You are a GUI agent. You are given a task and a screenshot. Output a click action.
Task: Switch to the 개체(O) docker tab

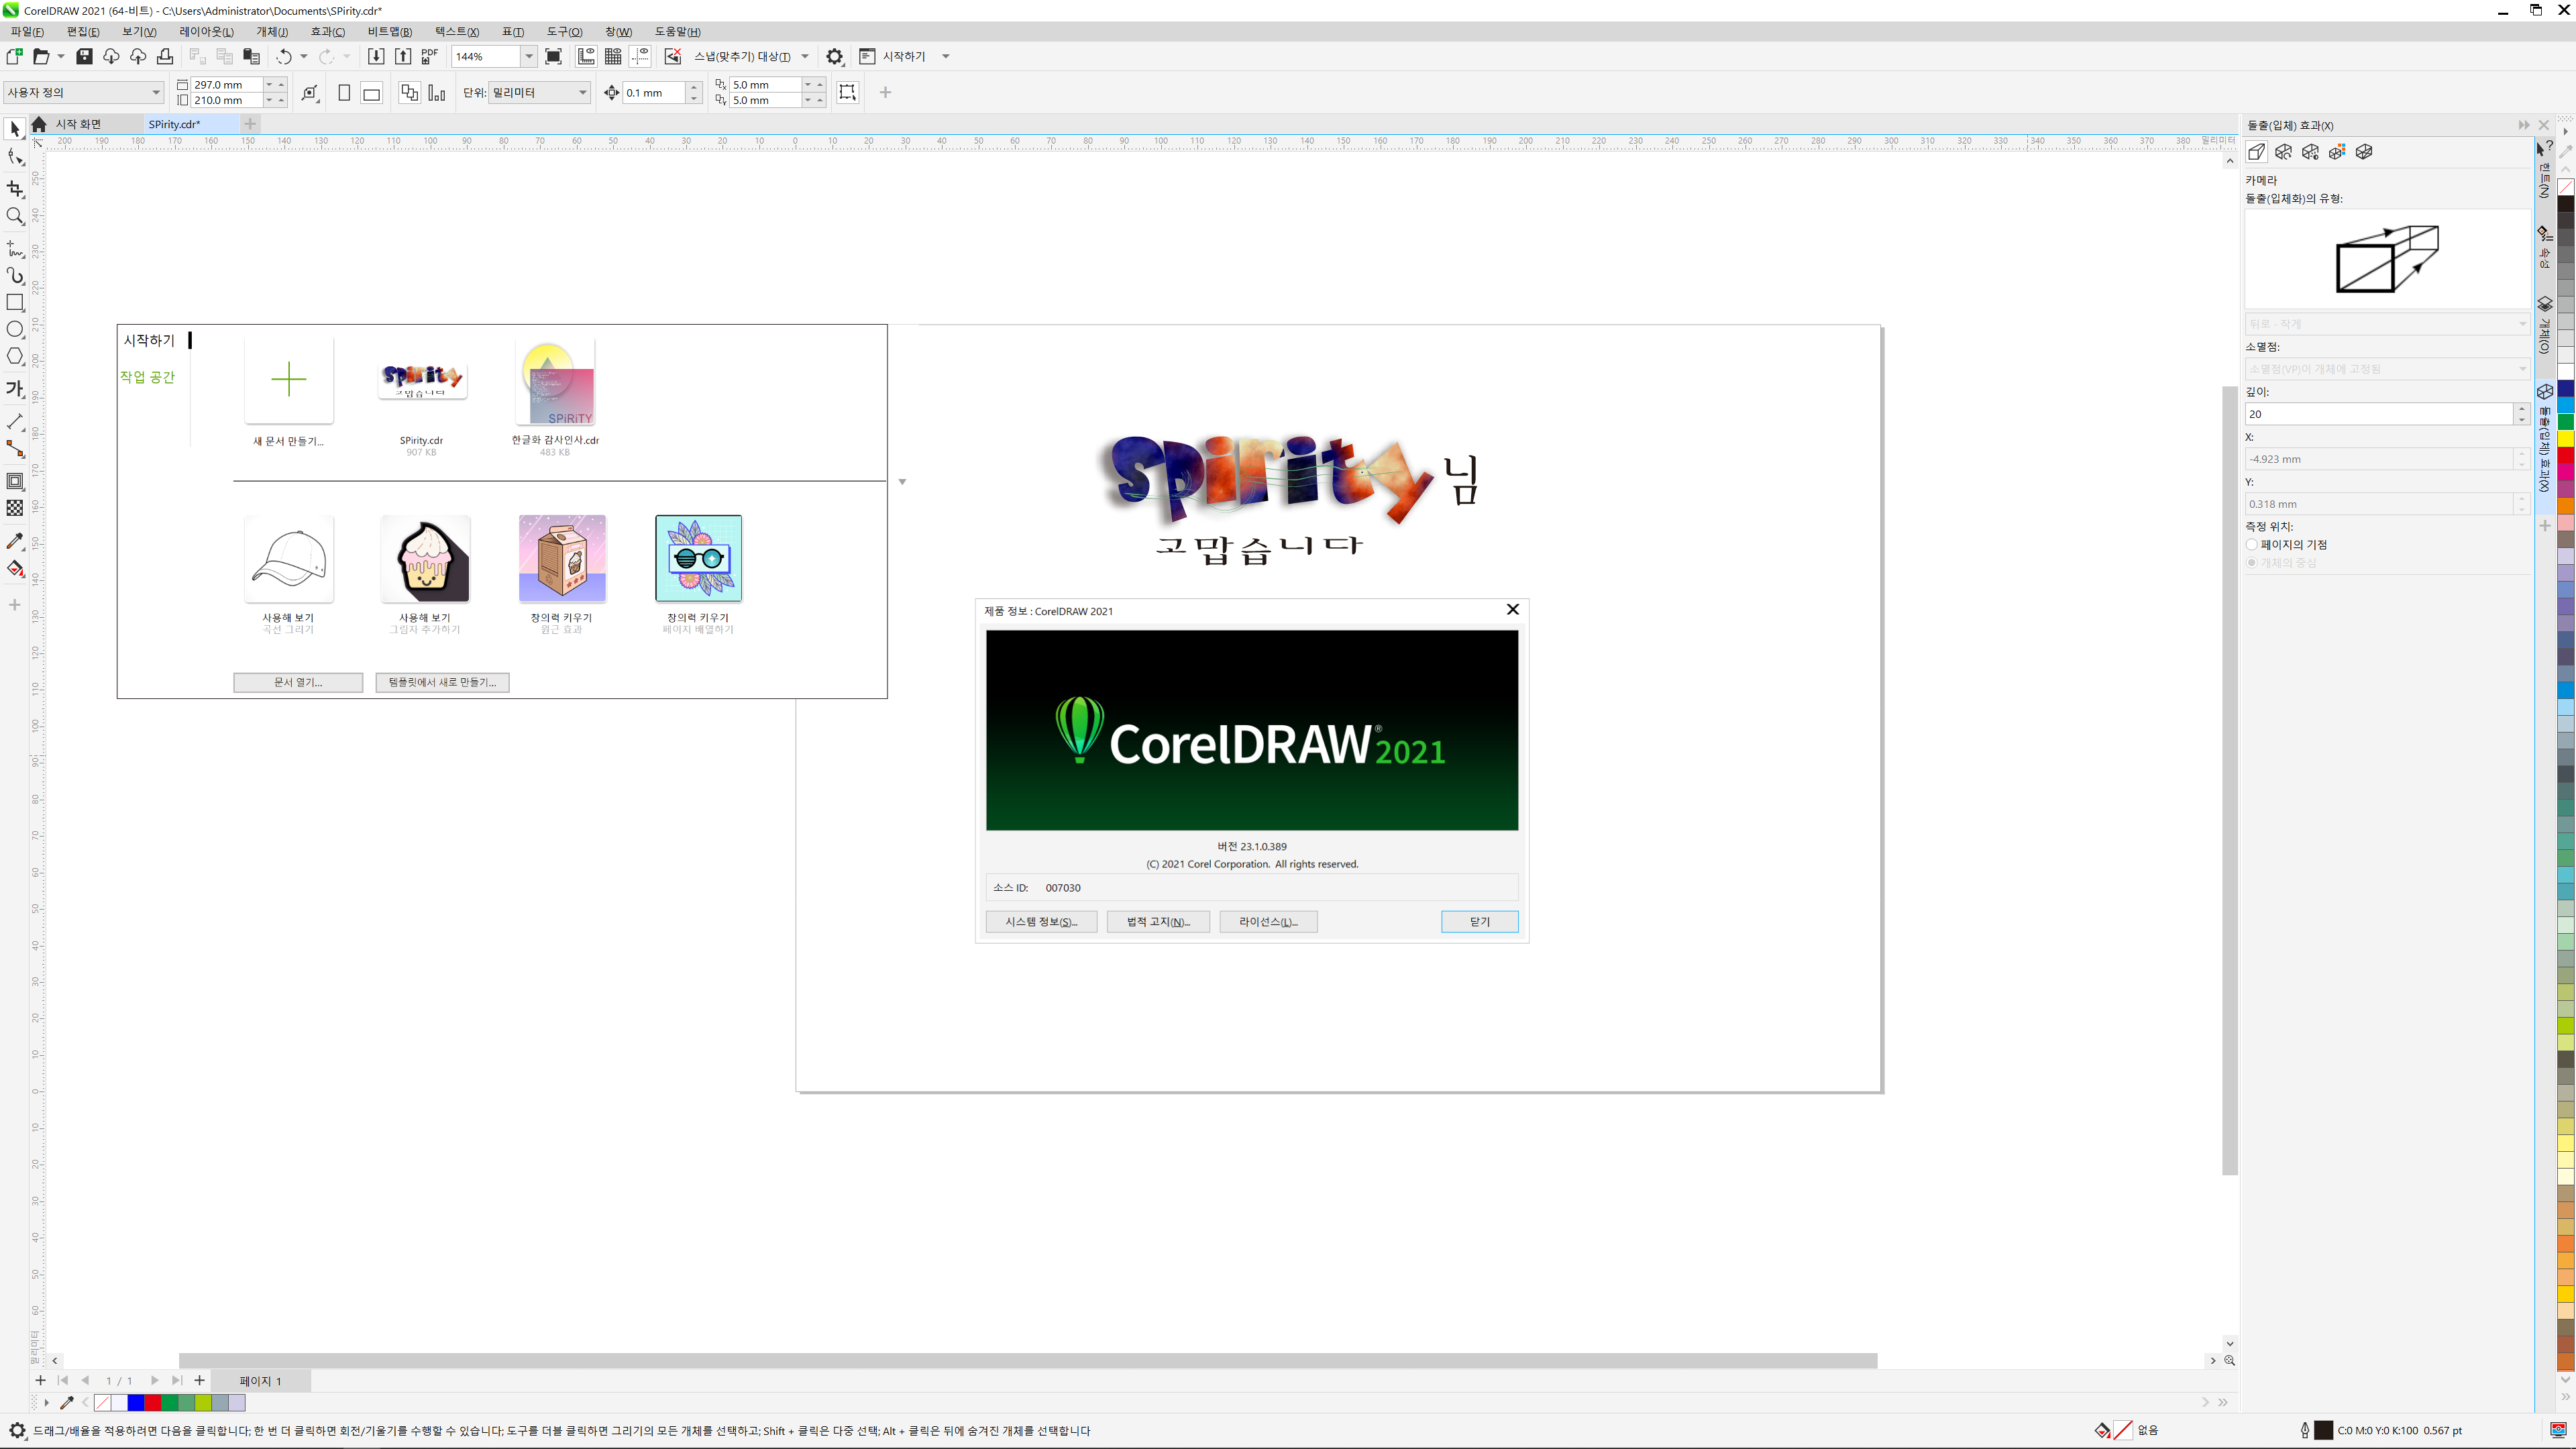click(x=2546, y=325)
